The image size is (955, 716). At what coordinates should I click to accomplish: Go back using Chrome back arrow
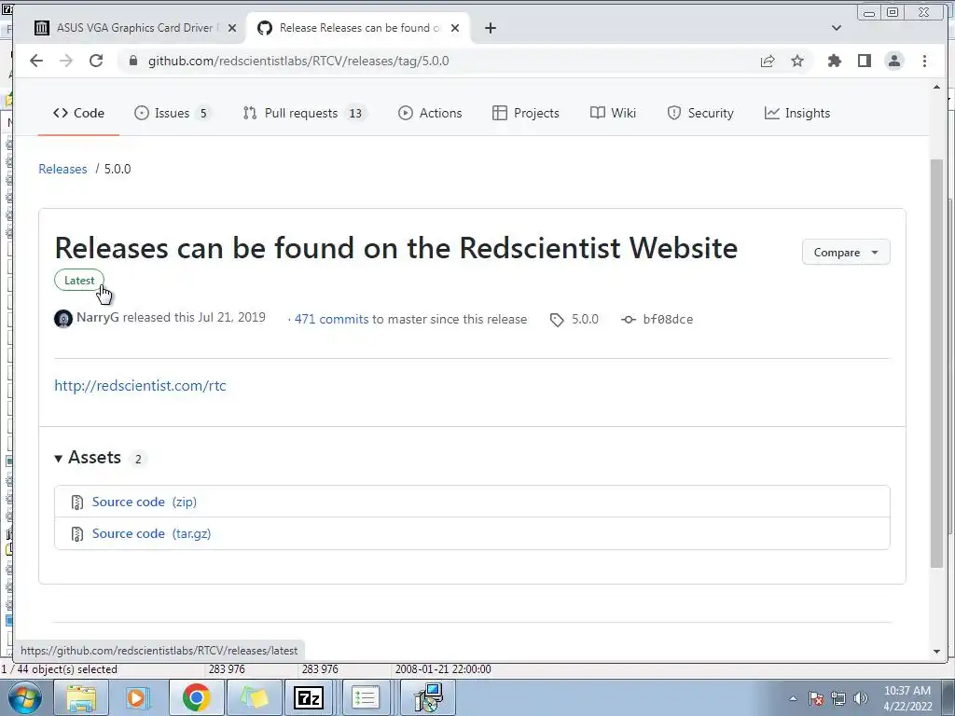tap(36, 61)
